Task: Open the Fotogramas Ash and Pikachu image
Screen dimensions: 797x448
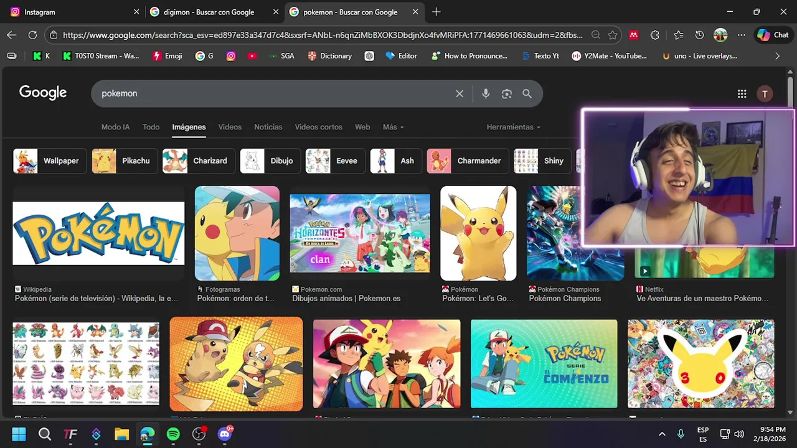Action: click(x=237, y=233)
